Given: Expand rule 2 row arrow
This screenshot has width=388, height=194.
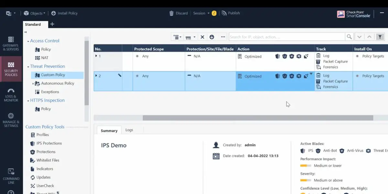Looking at the screenshot, I should point(96,76).
